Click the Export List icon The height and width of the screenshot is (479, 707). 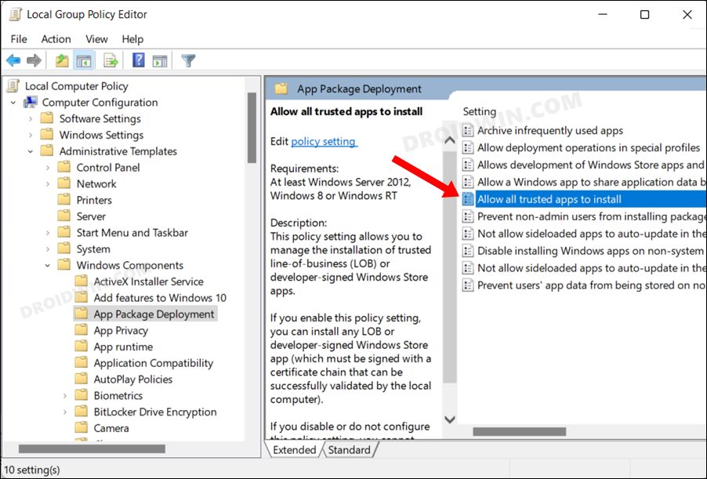pyautogui.click(x=110, y=60)
